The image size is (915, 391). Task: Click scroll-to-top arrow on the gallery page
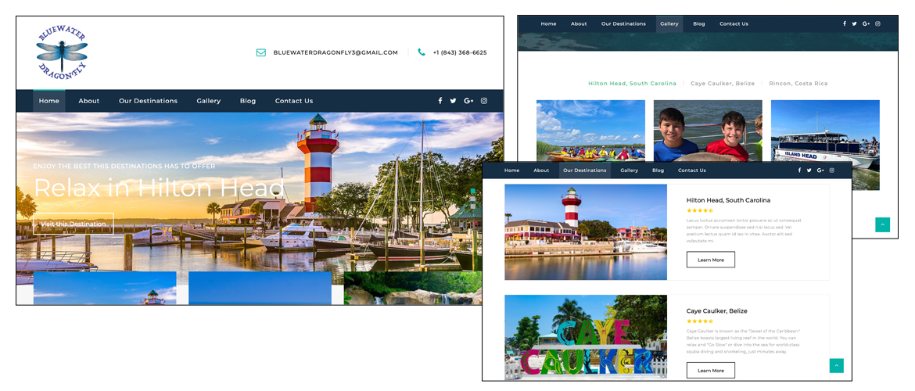coord(882,225)
